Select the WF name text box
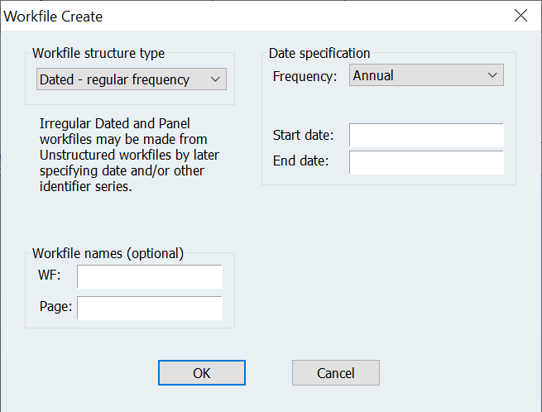542x412 pixels. (x=149, y=276)
